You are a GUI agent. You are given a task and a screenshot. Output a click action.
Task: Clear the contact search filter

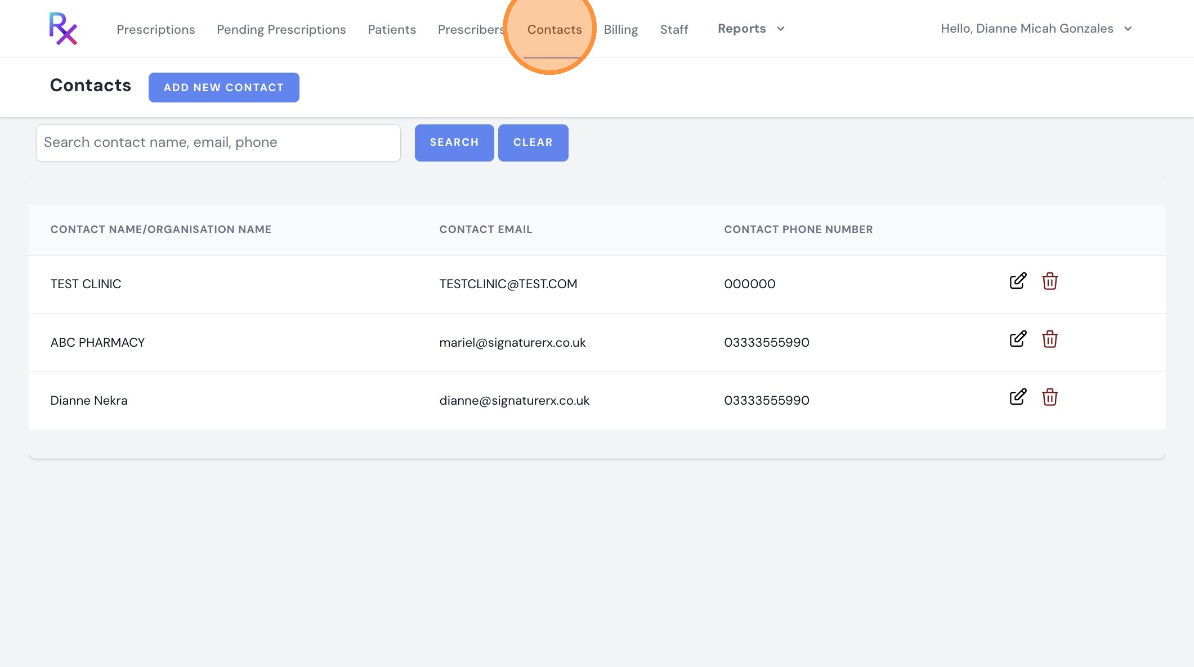tap(533, 143)
